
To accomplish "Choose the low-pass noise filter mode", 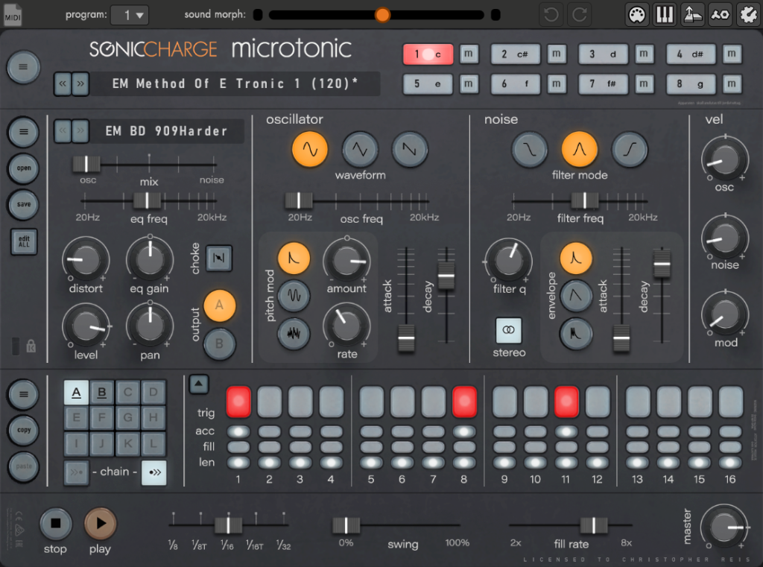I will coord(530,150).
